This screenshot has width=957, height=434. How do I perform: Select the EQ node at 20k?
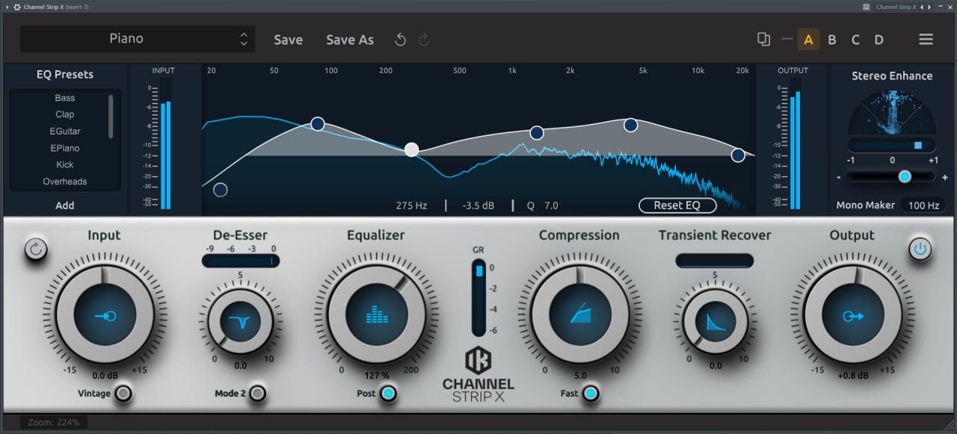coord(738,155)
